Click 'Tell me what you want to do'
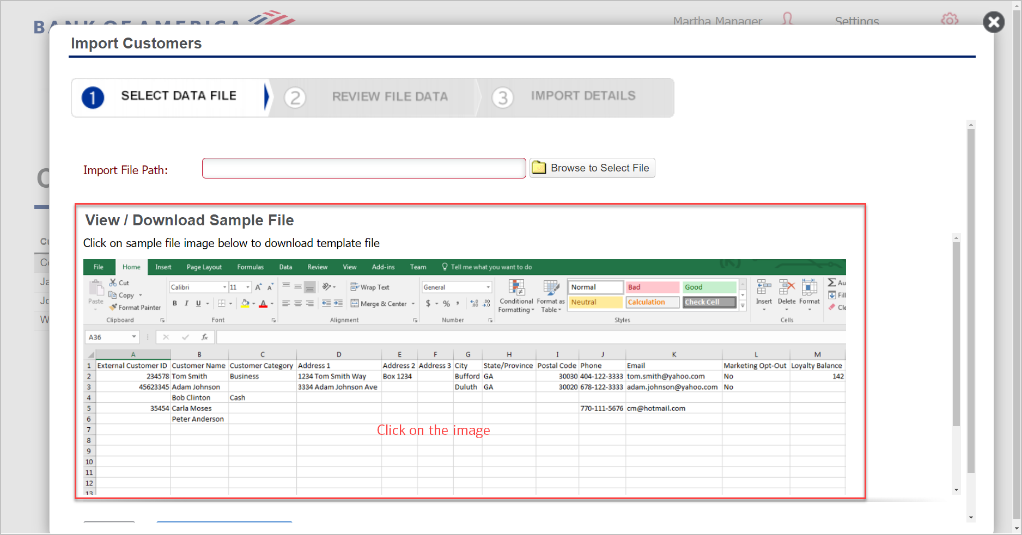The width and height of the screenshot is (1022, 535). (486, 267)
